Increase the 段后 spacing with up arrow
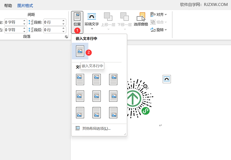The height and width of the screenshot is (160, 231). (x=63, y=28)
